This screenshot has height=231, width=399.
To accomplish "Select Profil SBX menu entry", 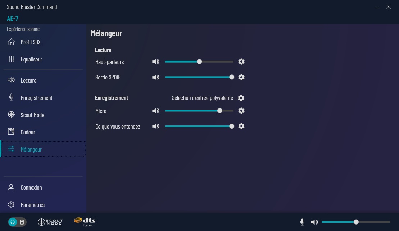I will tap(43, 42).
